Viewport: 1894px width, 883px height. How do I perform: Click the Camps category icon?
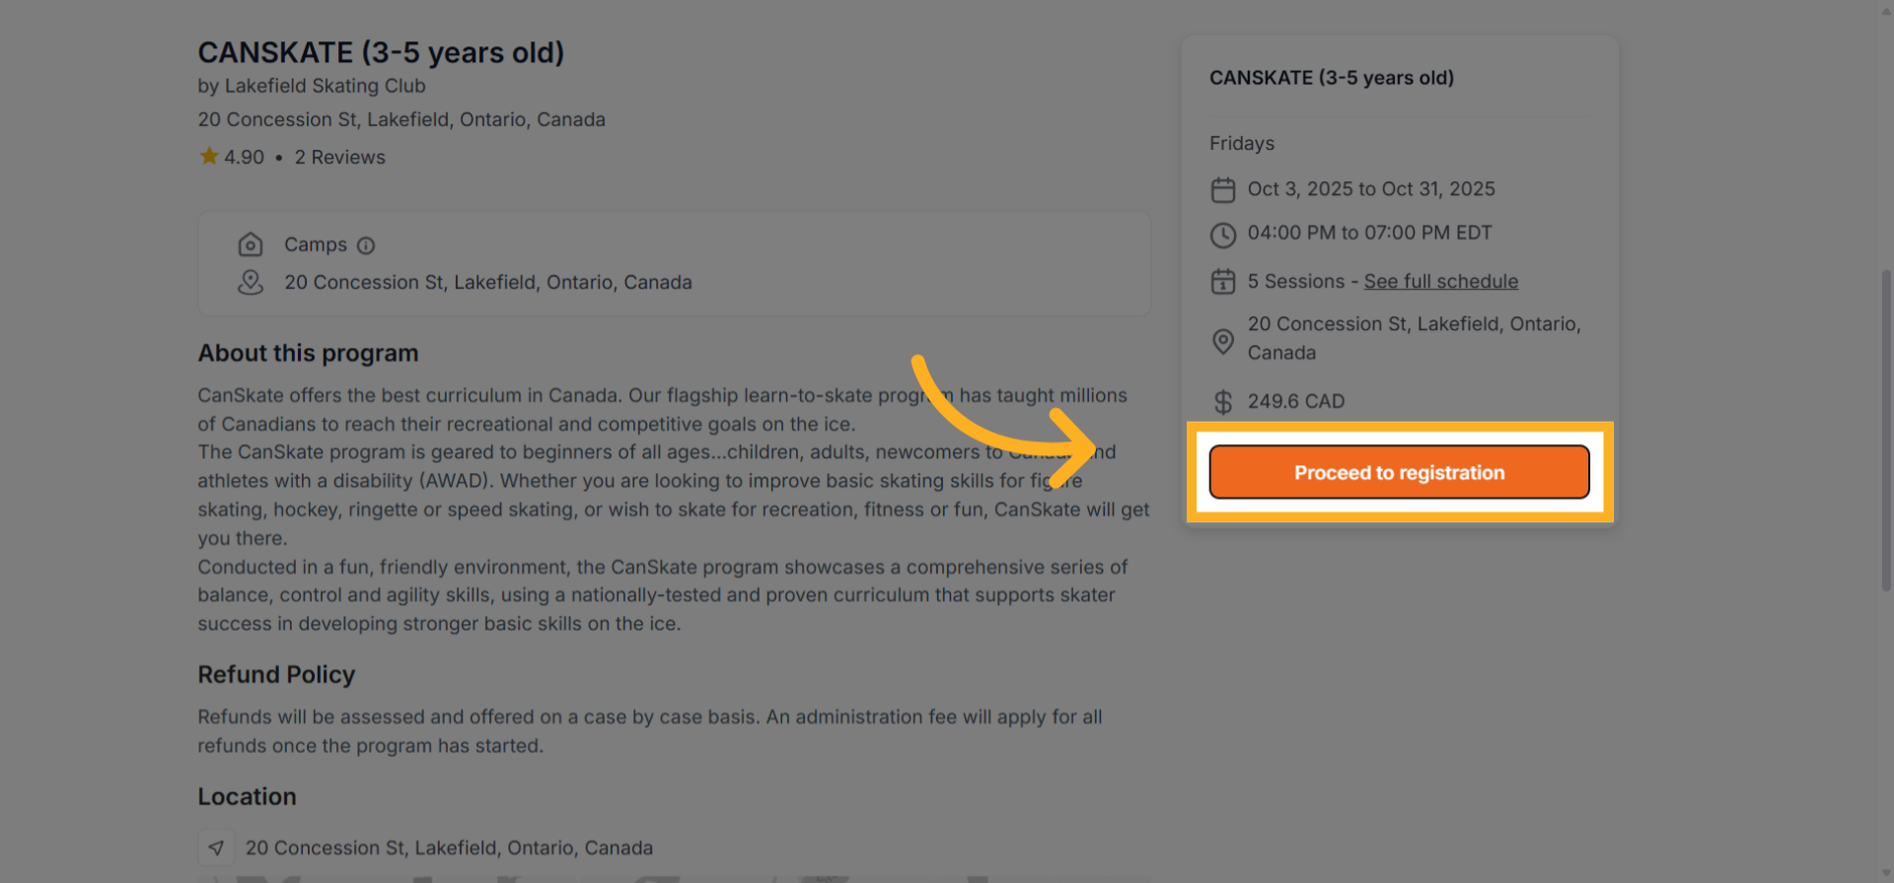tap(251, 244)
